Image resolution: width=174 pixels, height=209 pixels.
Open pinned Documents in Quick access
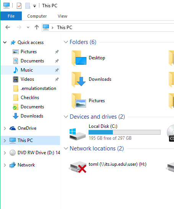pyautogui.click(x=32, y=61)
